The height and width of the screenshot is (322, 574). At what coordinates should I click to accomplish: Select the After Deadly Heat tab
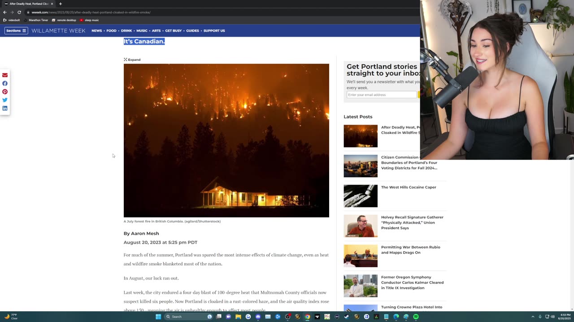pos(28,4)
